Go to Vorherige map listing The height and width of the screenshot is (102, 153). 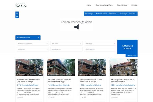click(x=123, y=14)
